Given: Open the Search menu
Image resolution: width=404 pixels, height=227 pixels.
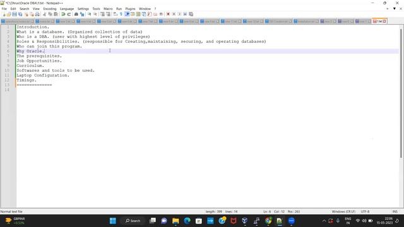Looking at the screenshot, I should tap(24, 9).
